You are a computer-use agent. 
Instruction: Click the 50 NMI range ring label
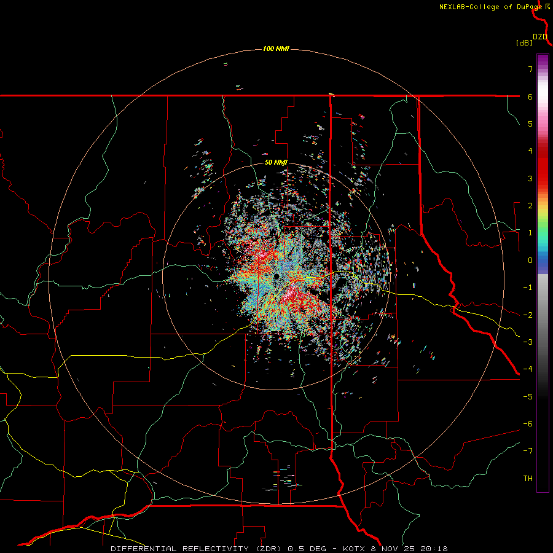coord(276,163)
